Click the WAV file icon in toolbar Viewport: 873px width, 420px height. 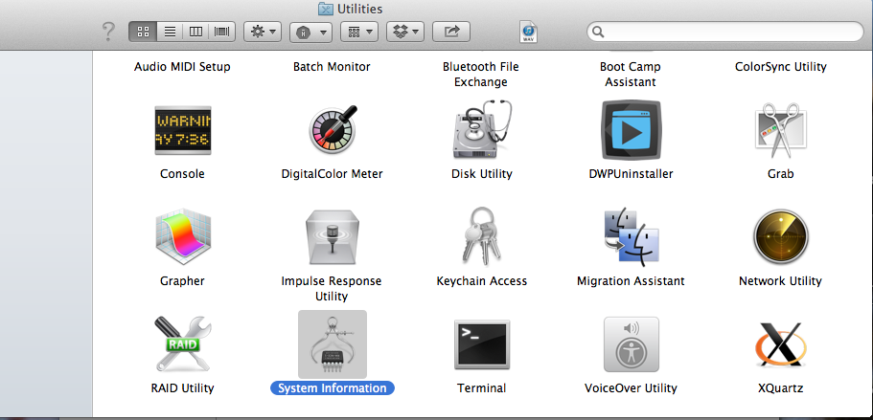pos(528,33)
